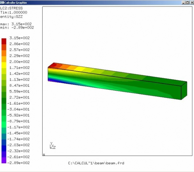Click the Calculix Graphix title bar icon

tap(2, 2)
